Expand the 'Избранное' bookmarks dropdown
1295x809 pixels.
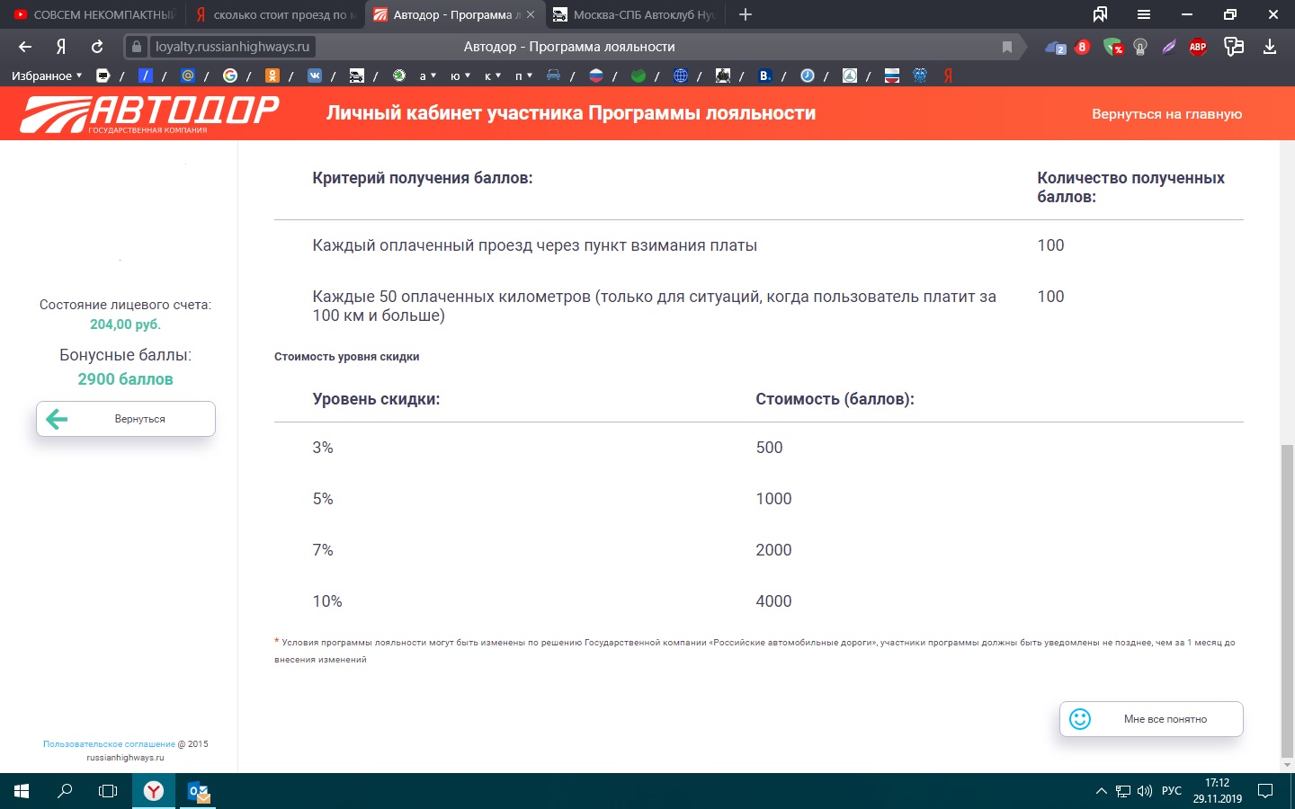click(x=47, y=76)
